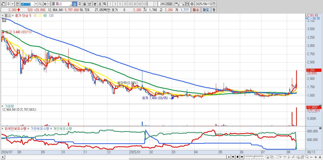Select the 주 weekly period tab
The width and height of the screenshot is (323, 160).
(x=79, y=4)
